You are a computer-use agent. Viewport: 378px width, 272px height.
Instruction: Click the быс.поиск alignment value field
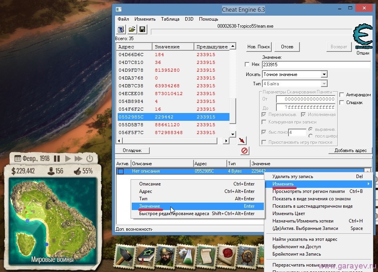[x=297, y=132]
